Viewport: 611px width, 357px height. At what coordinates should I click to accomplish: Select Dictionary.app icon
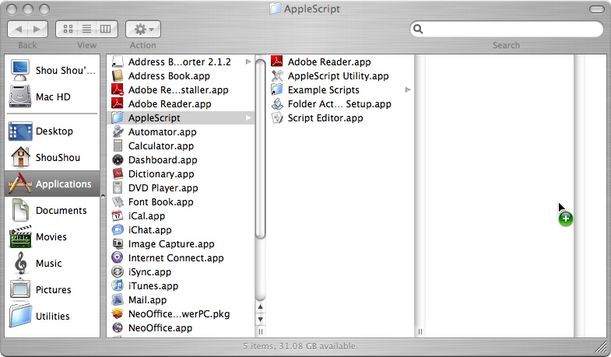point(118,174)
